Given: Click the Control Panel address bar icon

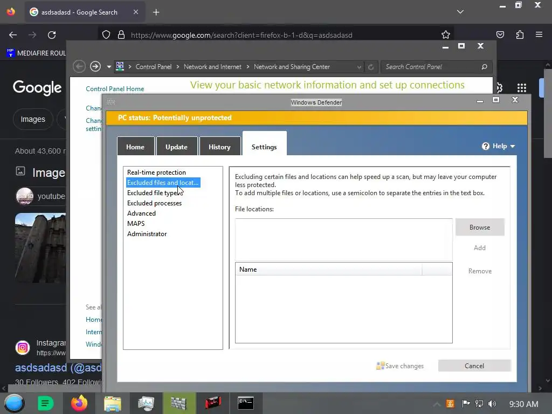Looking at the screenshot, I should pos(120,66).
